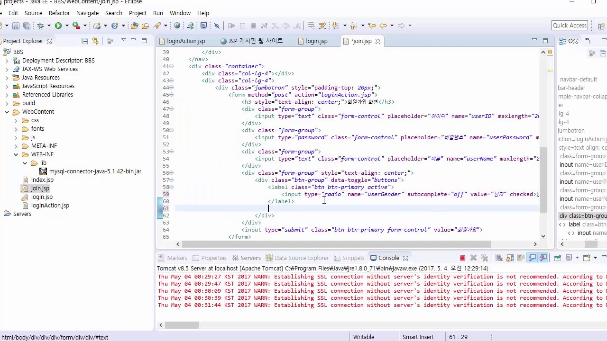Image resolution: width=607 pixels, height=341 pixels.
Task: Click the Suspend debug icon
Action: tap(242, 26)
